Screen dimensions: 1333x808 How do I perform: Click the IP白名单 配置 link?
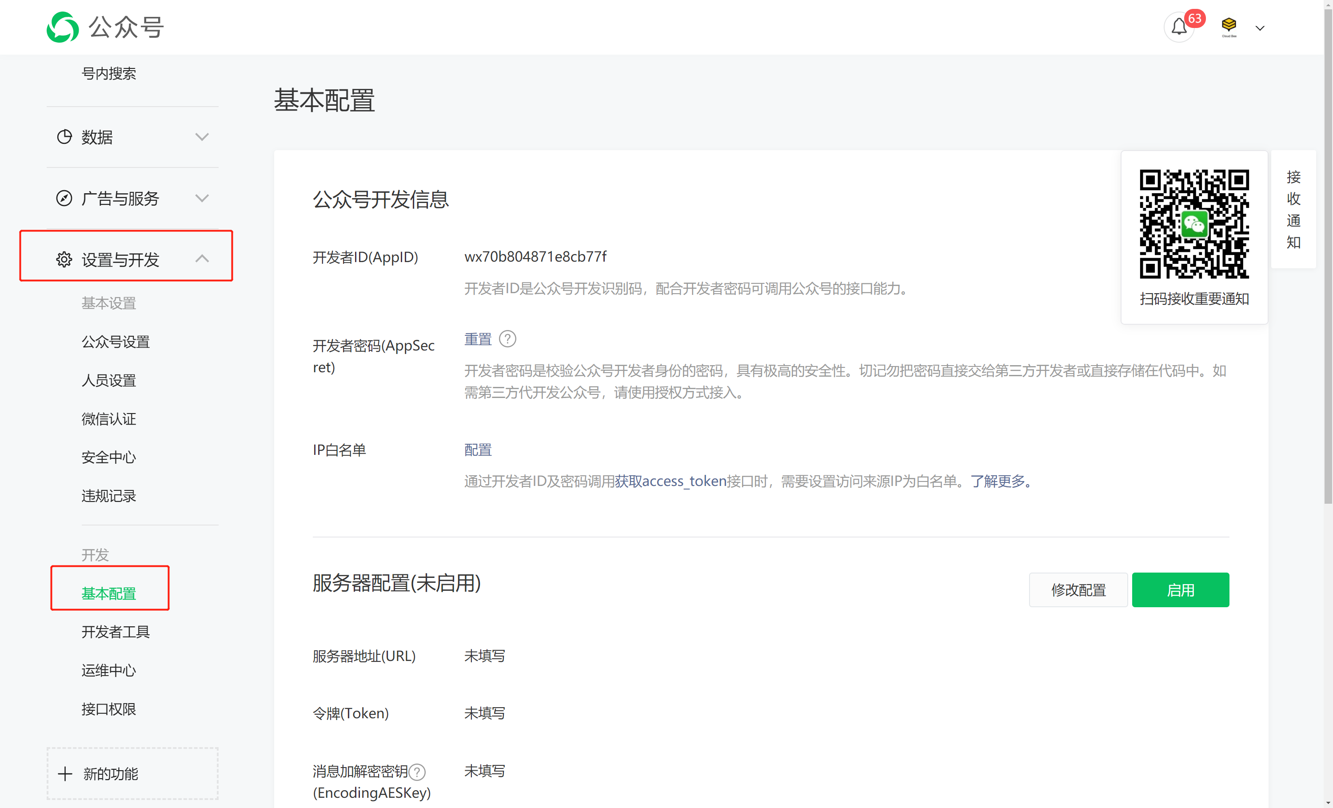pyautogui.click(x=478, y=450)
